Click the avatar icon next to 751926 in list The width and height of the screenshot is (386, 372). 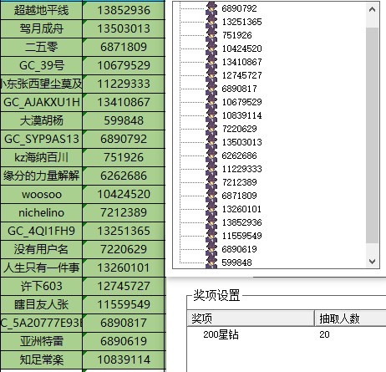click(x=211, y=35)
